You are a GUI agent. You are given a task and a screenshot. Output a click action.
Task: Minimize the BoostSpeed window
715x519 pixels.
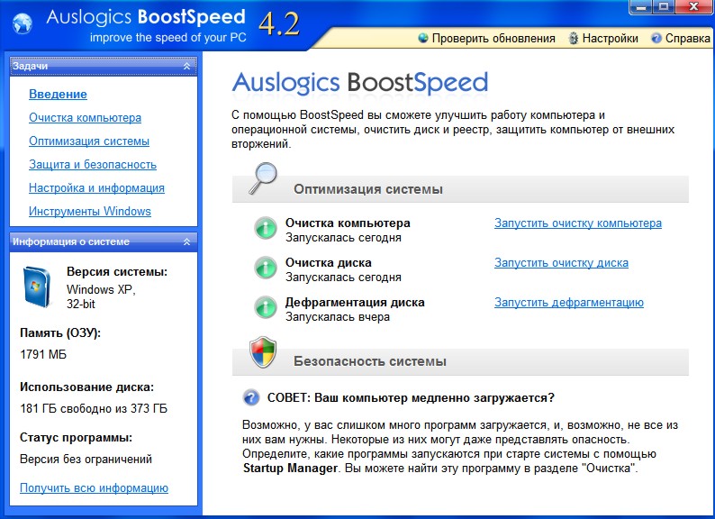[x=641, y=6]
